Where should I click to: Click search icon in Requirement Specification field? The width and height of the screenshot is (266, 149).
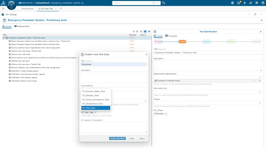260,77
